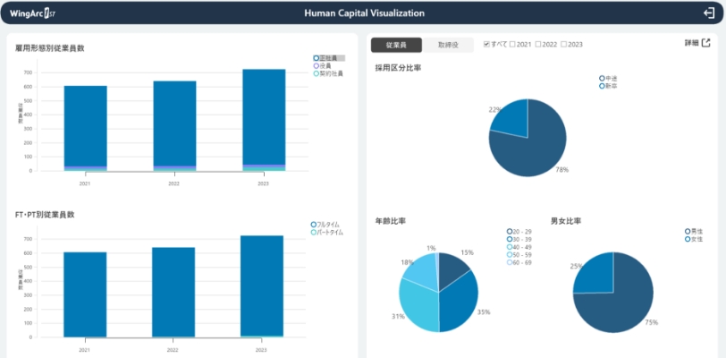Click the logout icon in the header
The height and width of the screenshot is (358, 726).
tap(709, 13)
